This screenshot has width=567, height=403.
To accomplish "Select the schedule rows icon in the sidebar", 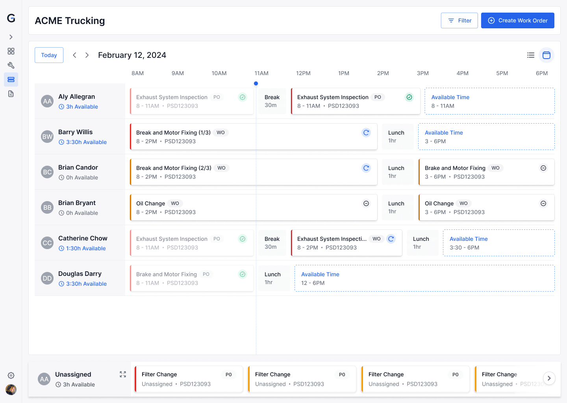I will tap(11, 79).
